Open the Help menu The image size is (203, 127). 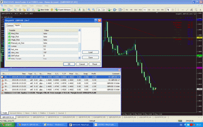tap(46, 6)
